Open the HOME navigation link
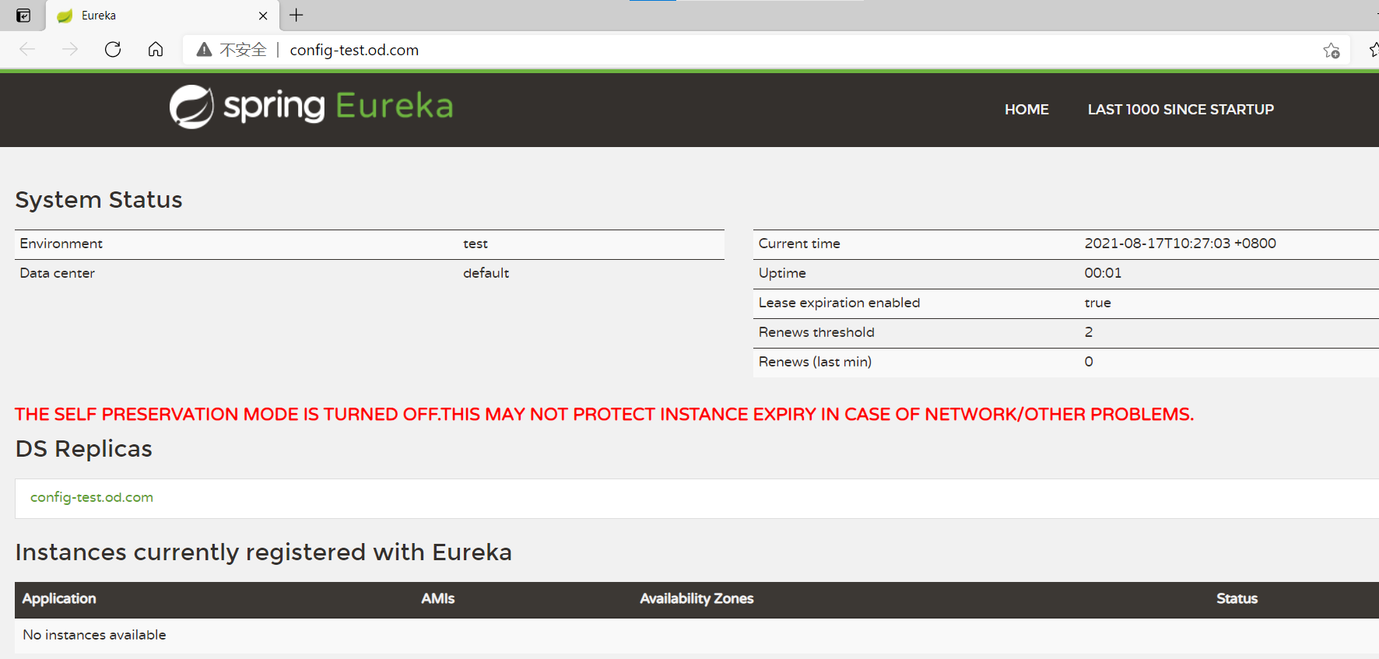The image size is (1379, 659). (1026, 110)
